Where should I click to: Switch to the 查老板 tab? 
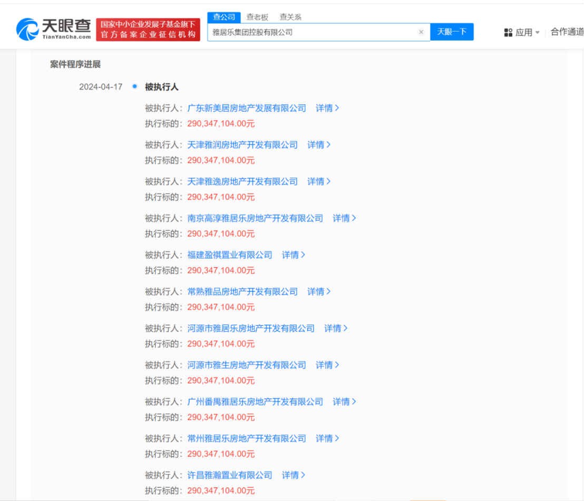[x=257, y=16]
